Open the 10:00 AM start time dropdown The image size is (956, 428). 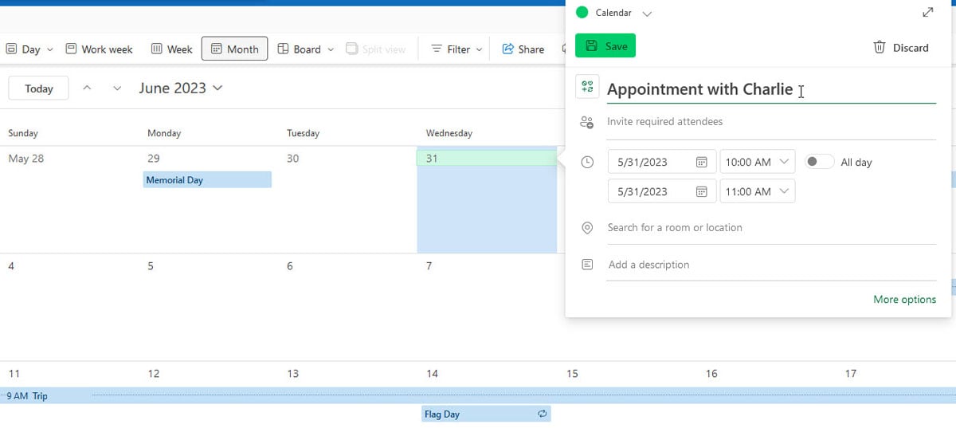(x=757, y=163)
